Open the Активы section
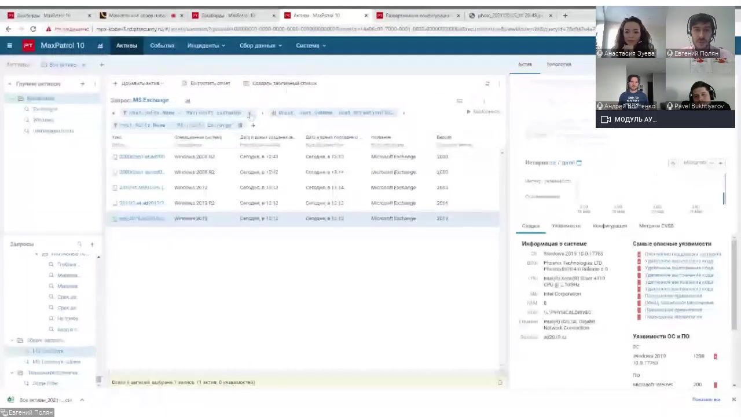This screenshot has width=741, height=417. tap(126, 45)
